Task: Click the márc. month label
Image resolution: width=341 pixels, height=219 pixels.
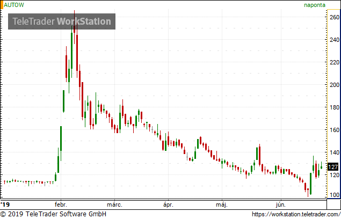Action: 114,205
